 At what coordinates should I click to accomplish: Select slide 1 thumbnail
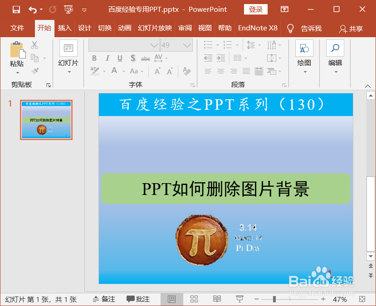(x=46, y=120)
